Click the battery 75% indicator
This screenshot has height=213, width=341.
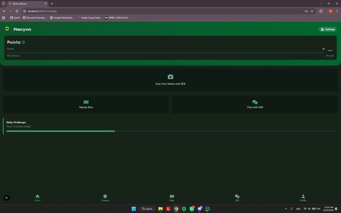click(316, 209)
